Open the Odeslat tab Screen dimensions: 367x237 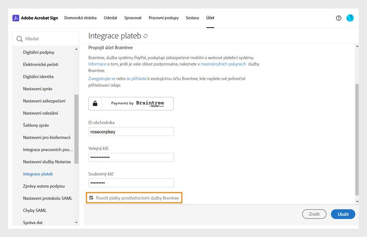(x=110, y=18)
